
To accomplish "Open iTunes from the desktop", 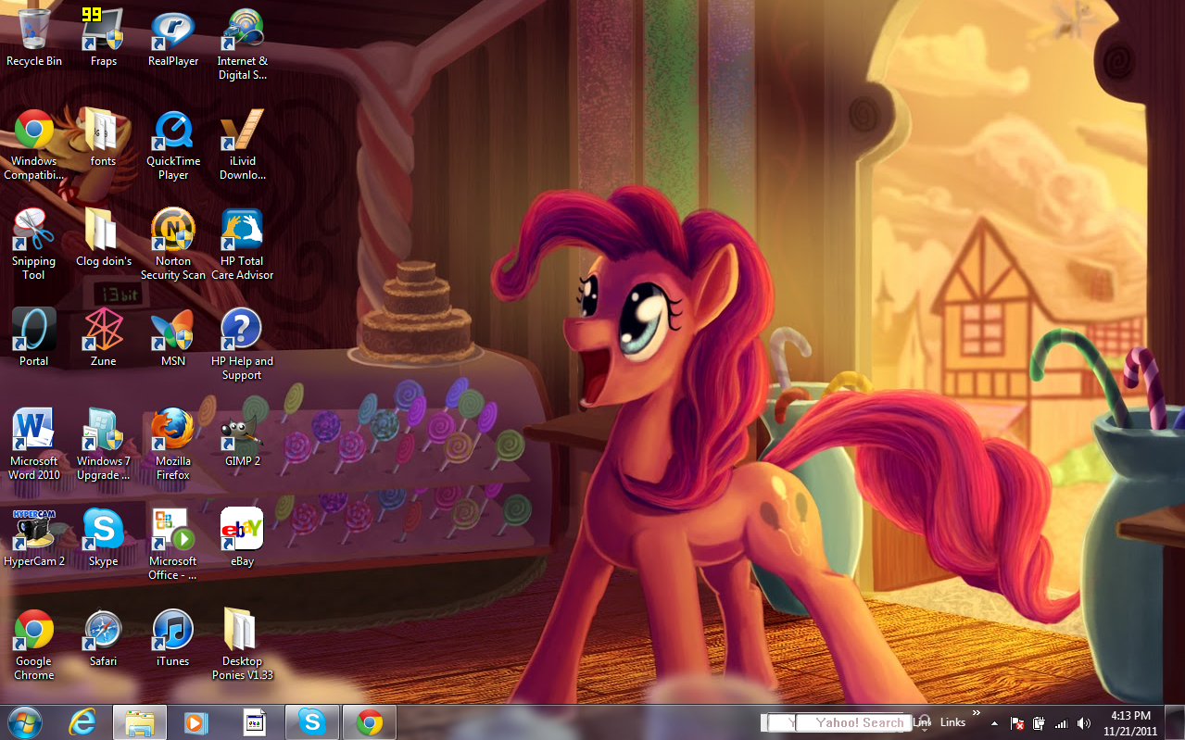I will (172, 629).
